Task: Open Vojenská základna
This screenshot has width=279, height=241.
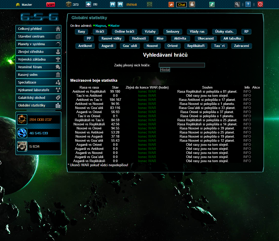Action: point(38,59)
